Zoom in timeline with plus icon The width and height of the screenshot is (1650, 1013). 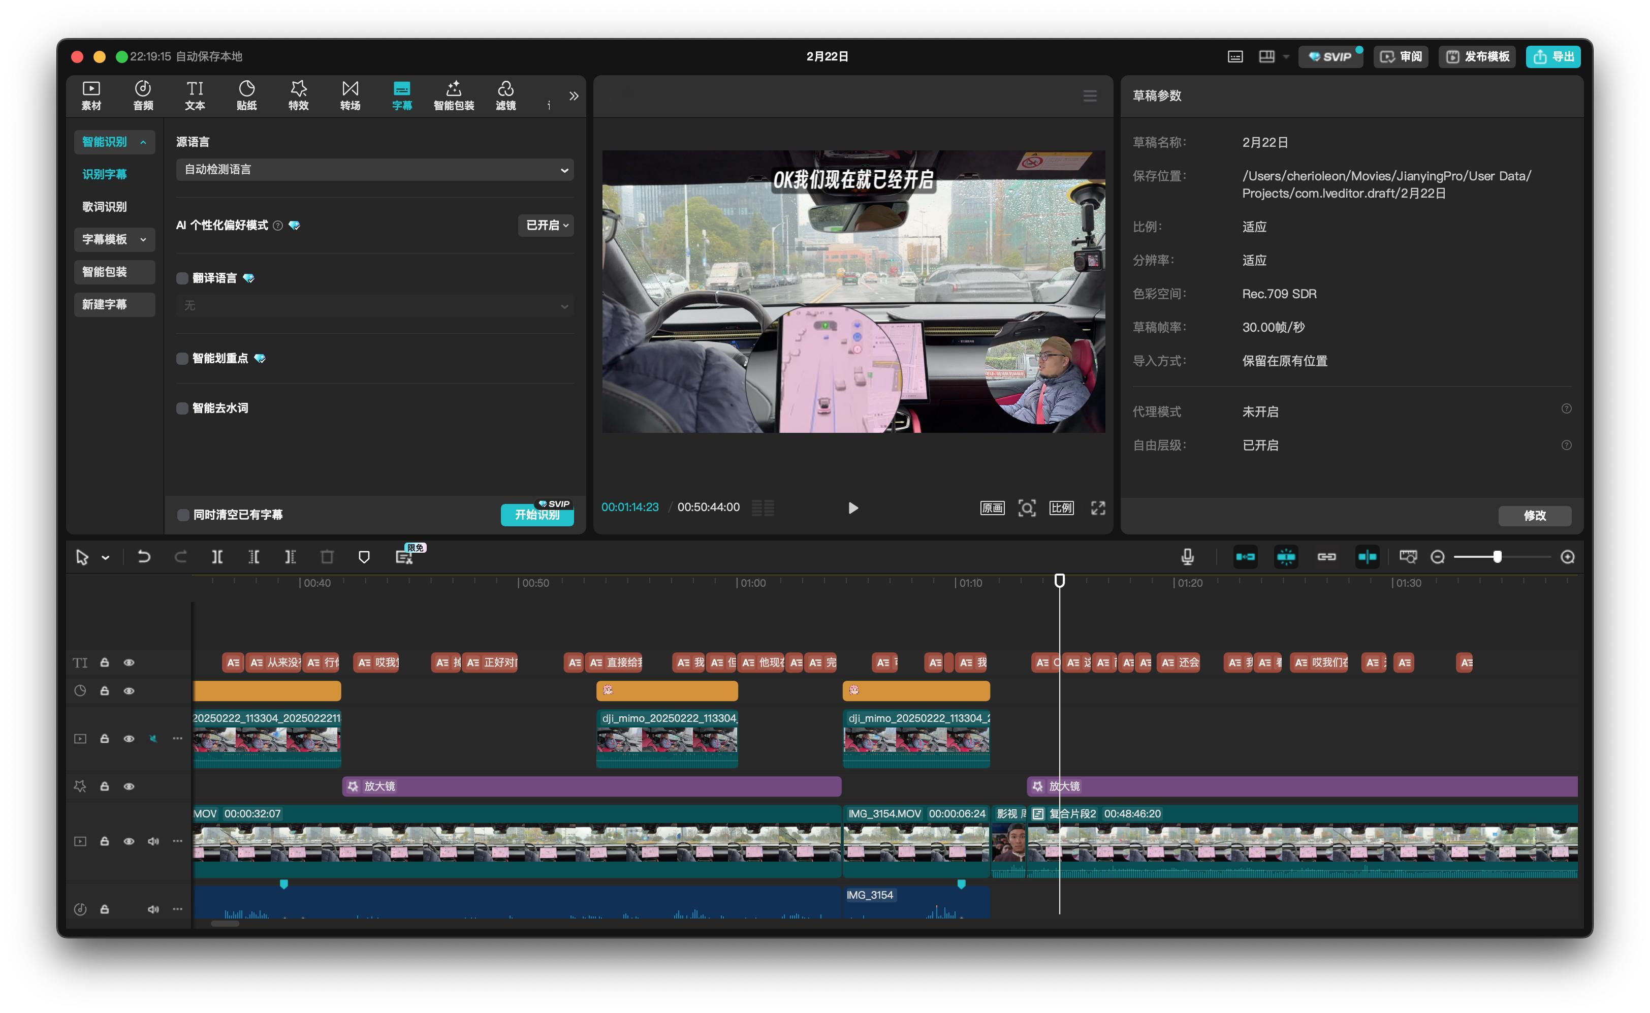(1567, 557)
